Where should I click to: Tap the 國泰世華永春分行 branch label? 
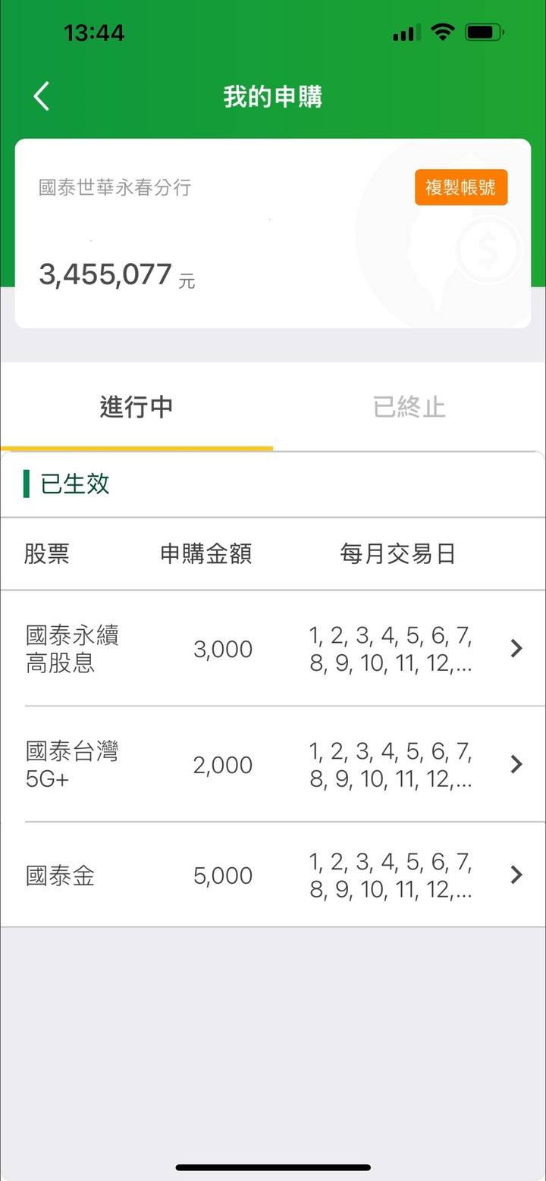(x=115, y=187)
